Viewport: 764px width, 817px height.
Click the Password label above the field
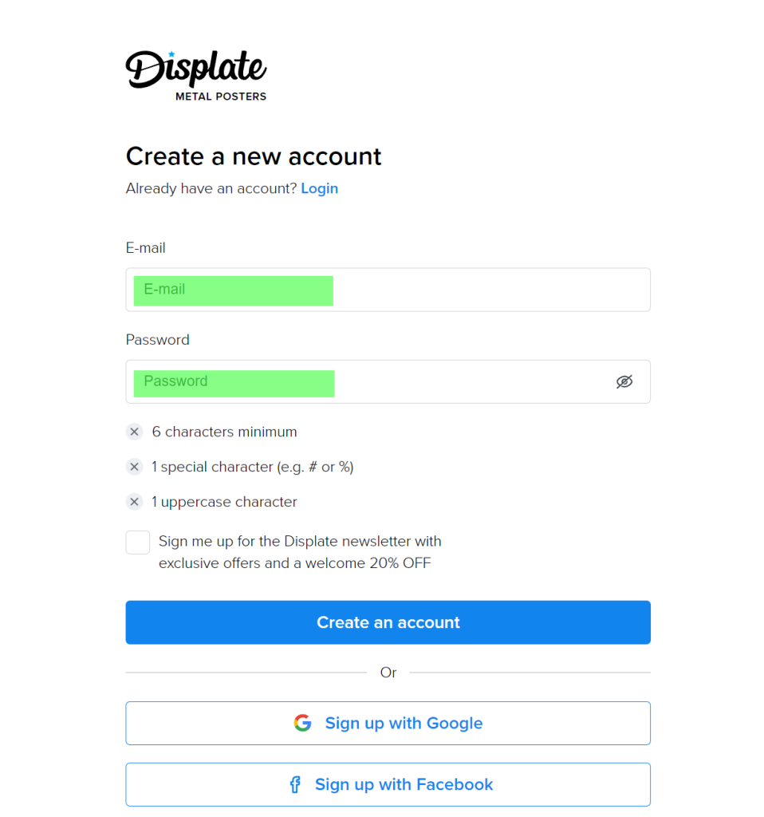point(158,340)
